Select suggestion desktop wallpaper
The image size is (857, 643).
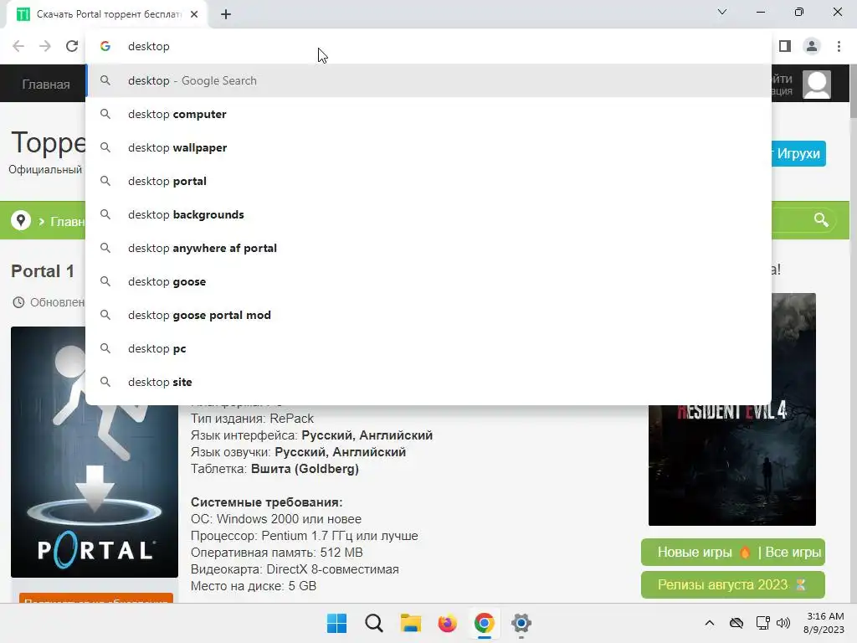(428, 147)
